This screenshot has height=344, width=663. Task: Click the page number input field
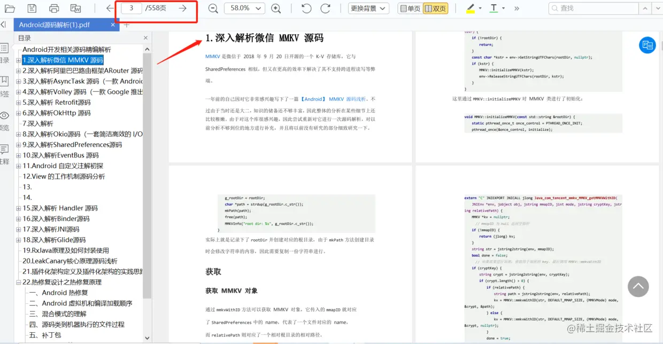(x=132, y=9)
